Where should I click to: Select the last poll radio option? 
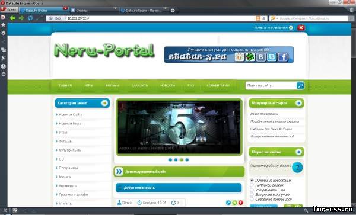point(252,200)
